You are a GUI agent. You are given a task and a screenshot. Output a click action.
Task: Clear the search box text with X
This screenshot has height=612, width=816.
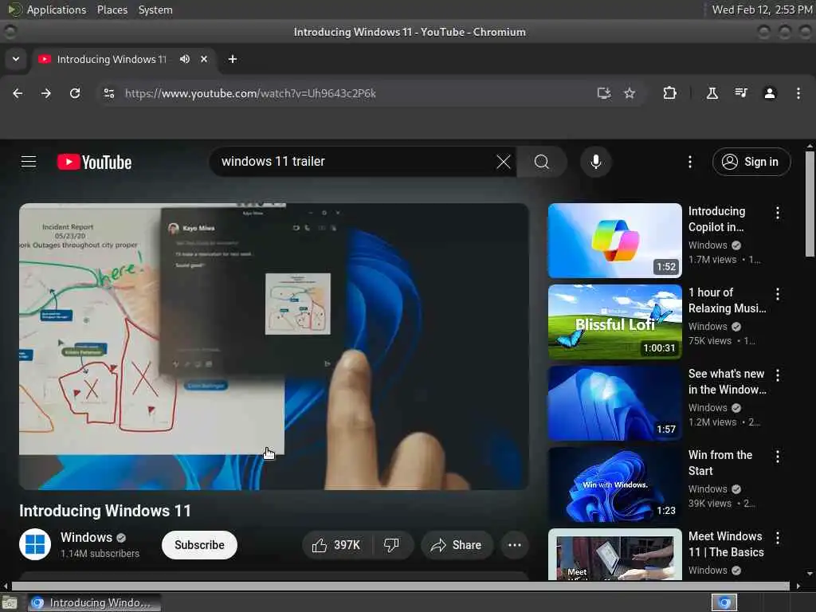[x=504, y=162]
